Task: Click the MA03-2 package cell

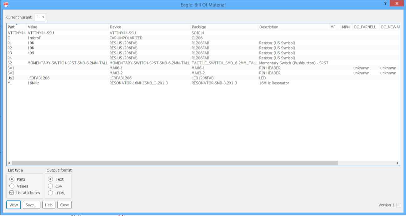Action: coord(198,73)
